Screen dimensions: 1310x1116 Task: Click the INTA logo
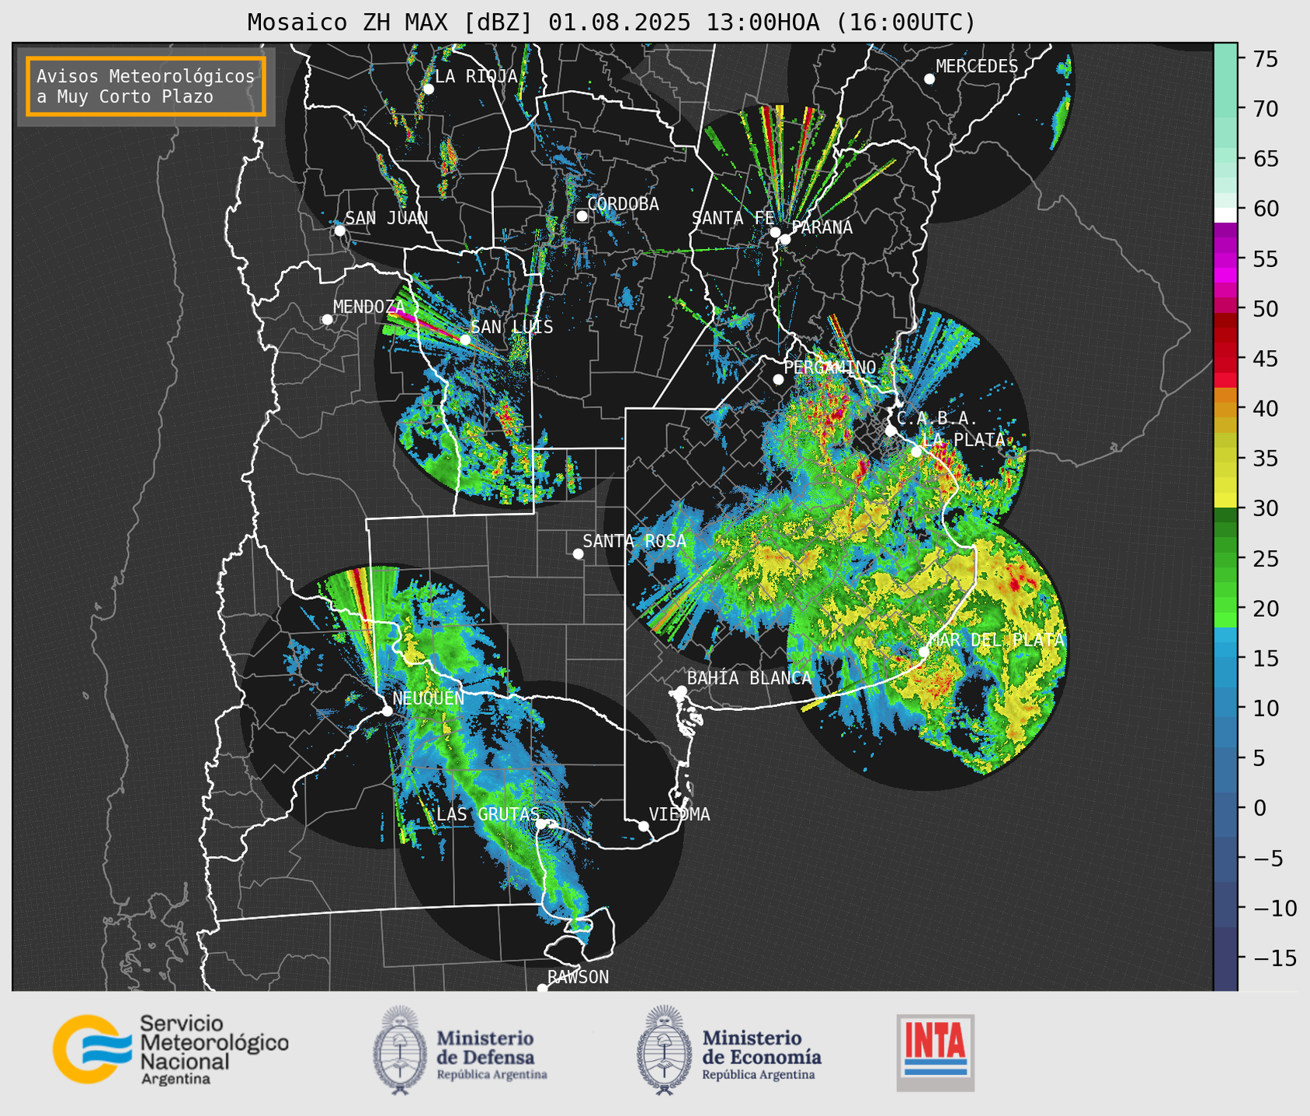coord(936,1052)
